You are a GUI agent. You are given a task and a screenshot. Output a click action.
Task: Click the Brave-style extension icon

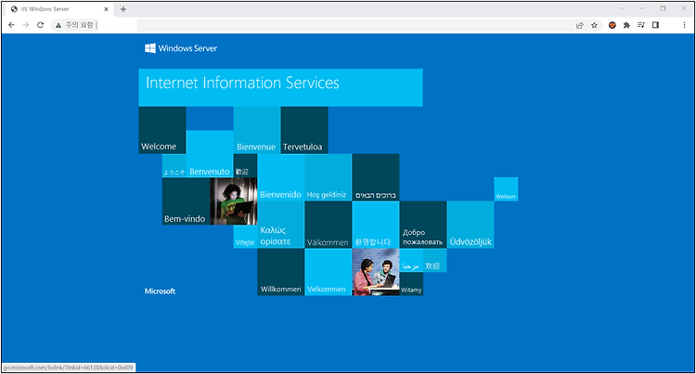[x=612, y=25]
